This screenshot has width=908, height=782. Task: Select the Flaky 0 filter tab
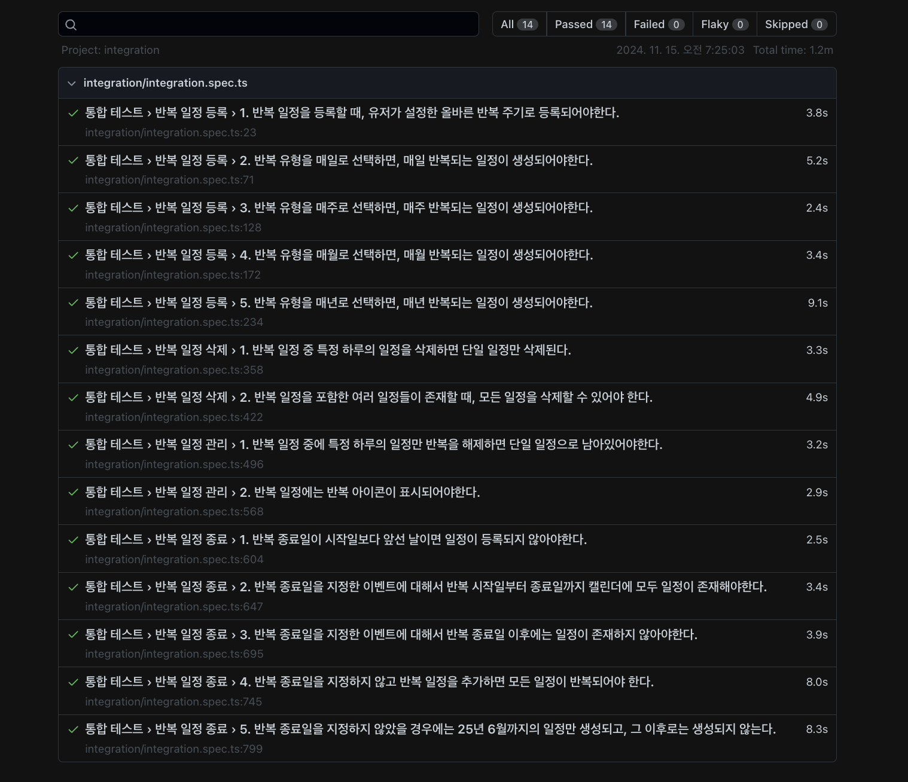(724, 25)
